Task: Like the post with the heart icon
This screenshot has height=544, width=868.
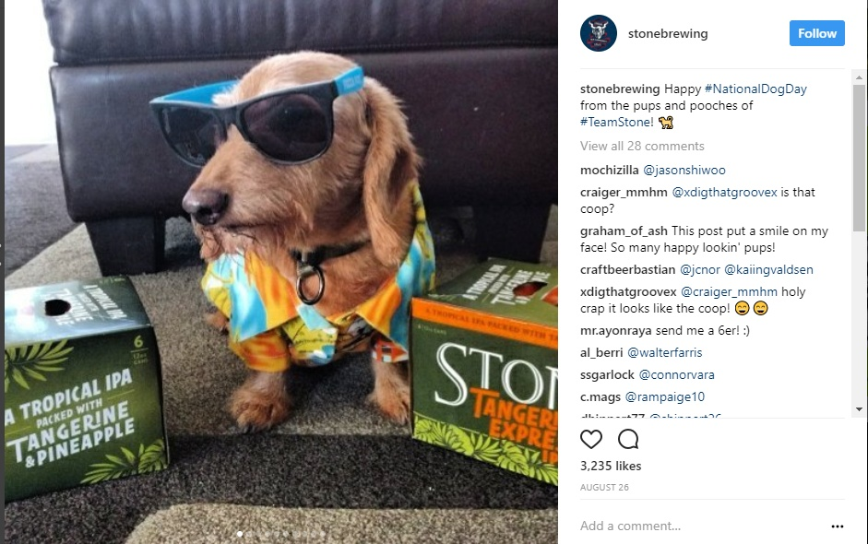Action: coord(590,440)
